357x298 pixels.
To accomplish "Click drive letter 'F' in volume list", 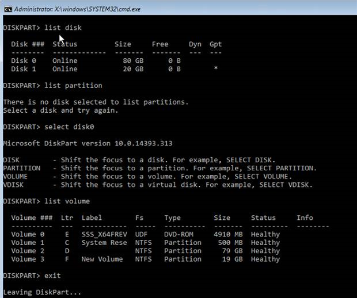I will coord(67,259).
